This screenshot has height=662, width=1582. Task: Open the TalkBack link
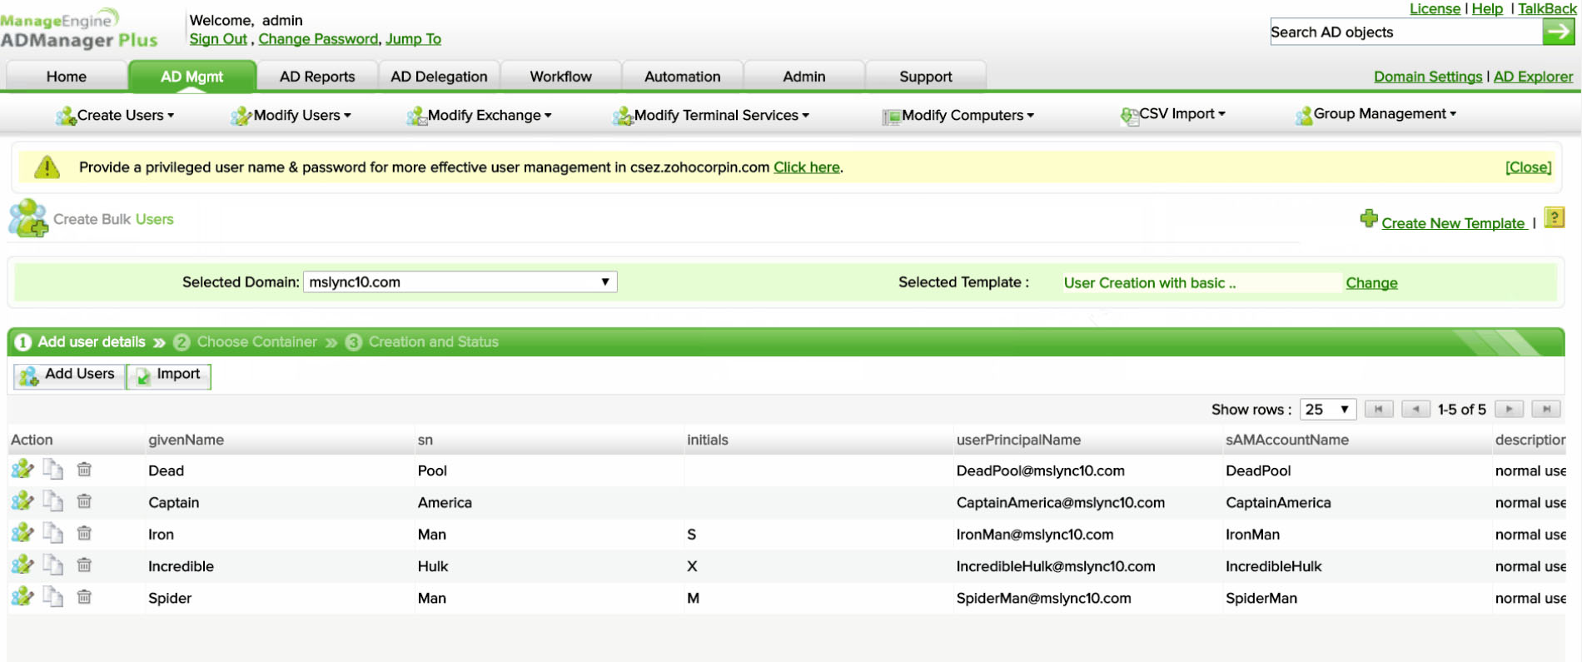tap(1547, 8)
